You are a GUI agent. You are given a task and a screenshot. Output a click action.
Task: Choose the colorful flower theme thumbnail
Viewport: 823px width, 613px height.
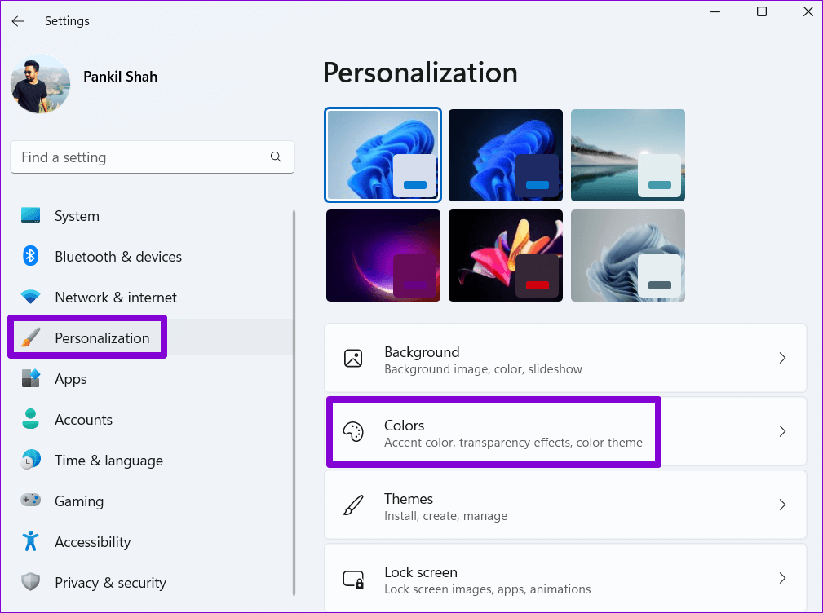tap(506, 255)
